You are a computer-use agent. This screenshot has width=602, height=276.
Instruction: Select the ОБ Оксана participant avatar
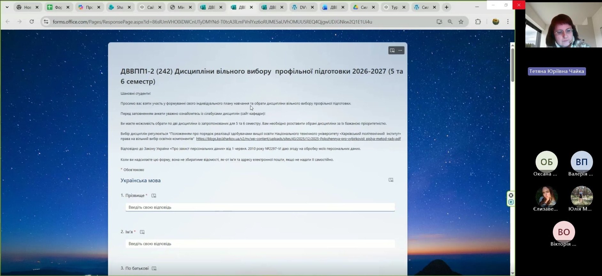[546, 162]
